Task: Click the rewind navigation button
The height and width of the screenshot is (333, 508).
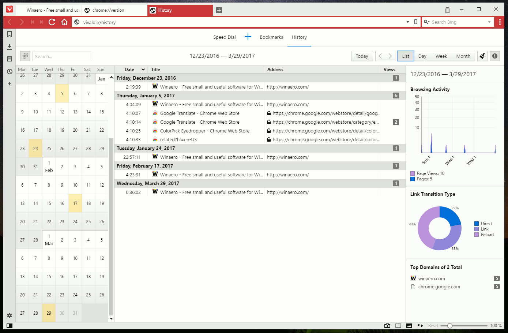Action: (x=33, y=22)
